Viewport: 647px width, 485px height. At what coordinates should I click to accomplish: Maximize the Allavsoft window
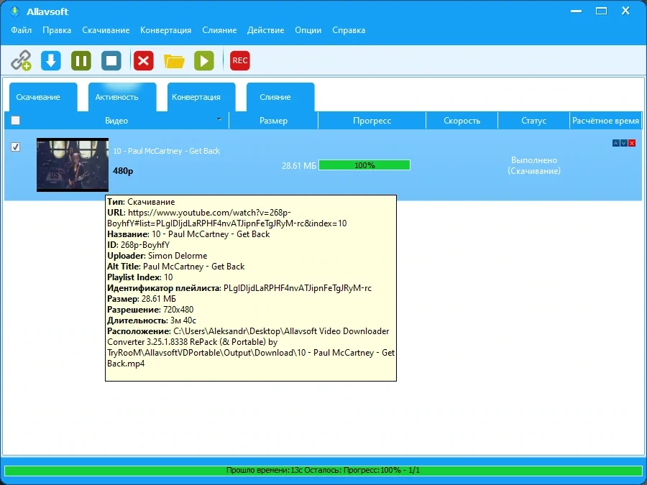[x=601, y=11]
